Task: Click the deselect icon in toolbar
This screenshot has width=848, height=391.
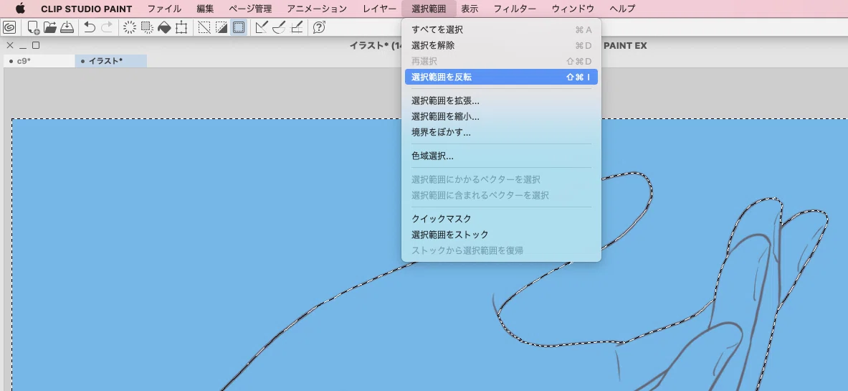Action: 204,27
